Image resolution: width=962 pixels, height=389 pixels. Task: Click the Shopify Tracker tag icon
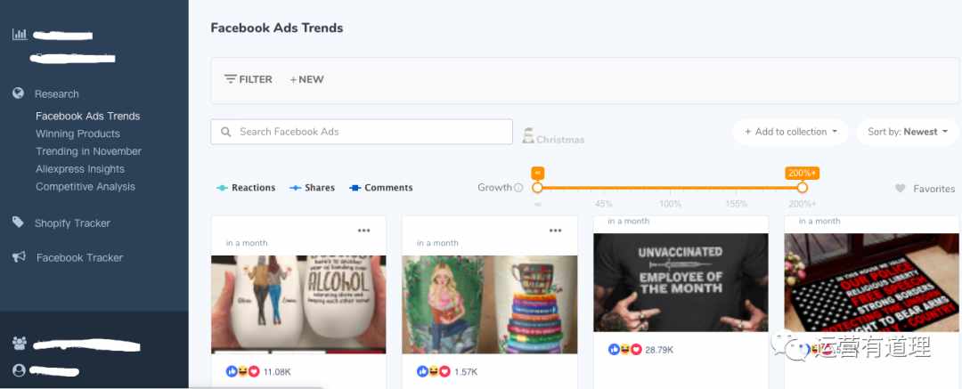(19, 223)
